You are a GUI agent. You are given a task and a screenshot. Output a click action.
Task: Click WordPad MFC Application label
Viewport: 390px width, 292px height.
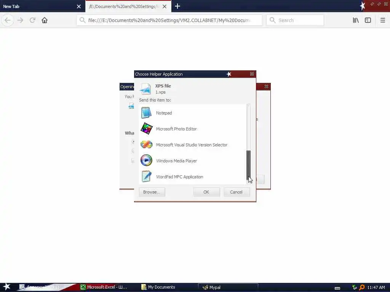click(180, 177)
